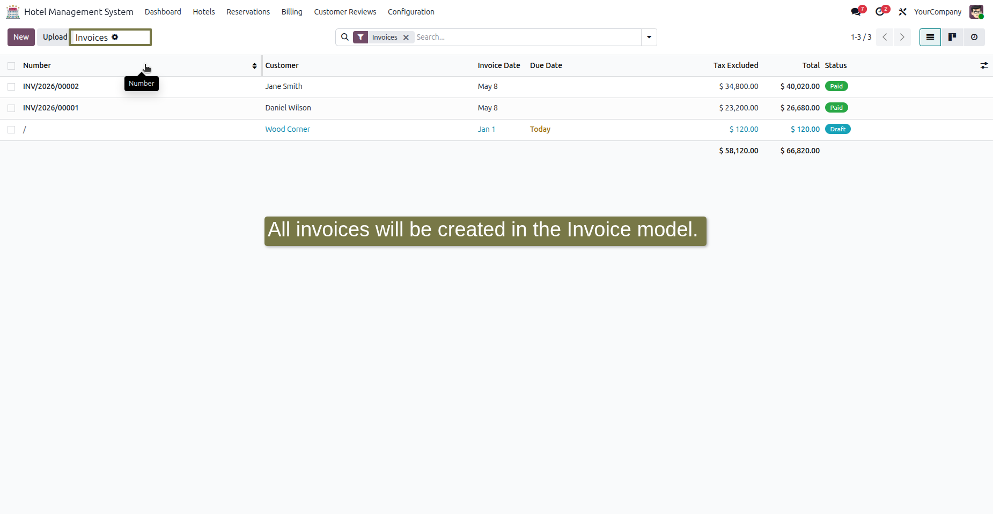Open optional columns adjust icon
The image size is (993, 514).
[x=984, y=65]
